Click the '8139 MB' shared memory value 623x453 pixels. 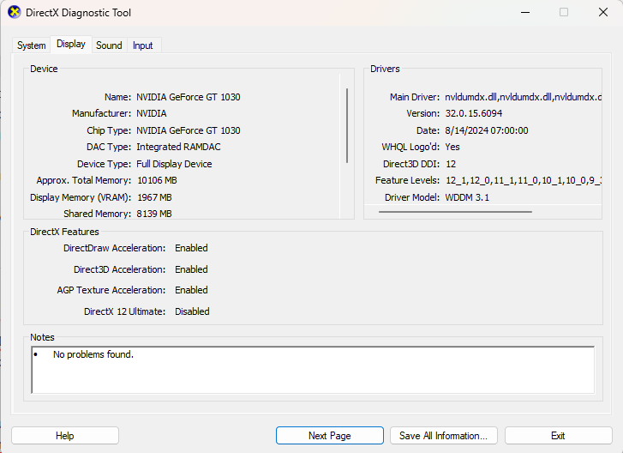[x=154, y=214]
